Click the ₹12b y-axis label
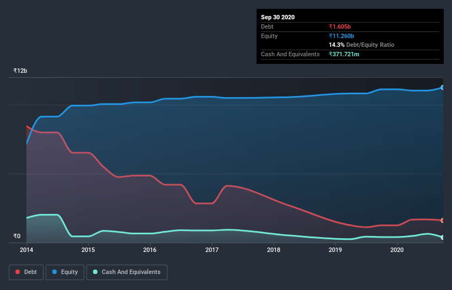 (x=20, y=71)
